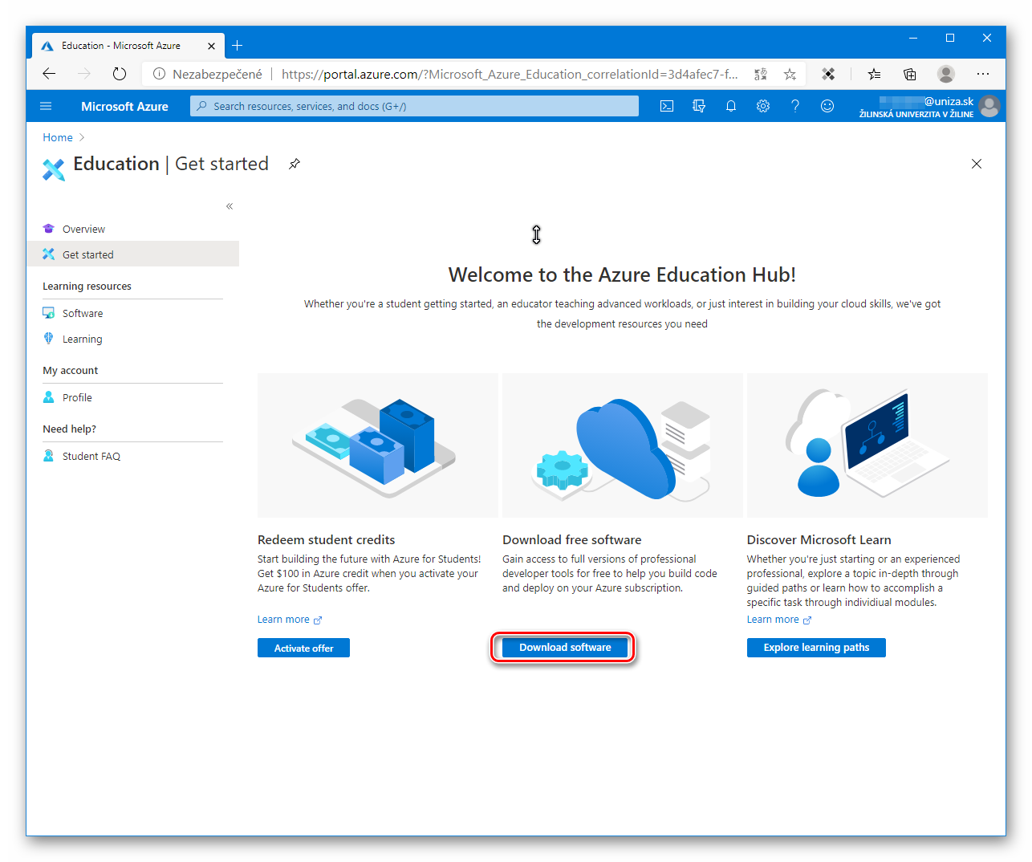Expand the breadcrumb chevron next to Home
Image resolution: width=1032 pixels, height=862 pixels.
click(81, 137)
